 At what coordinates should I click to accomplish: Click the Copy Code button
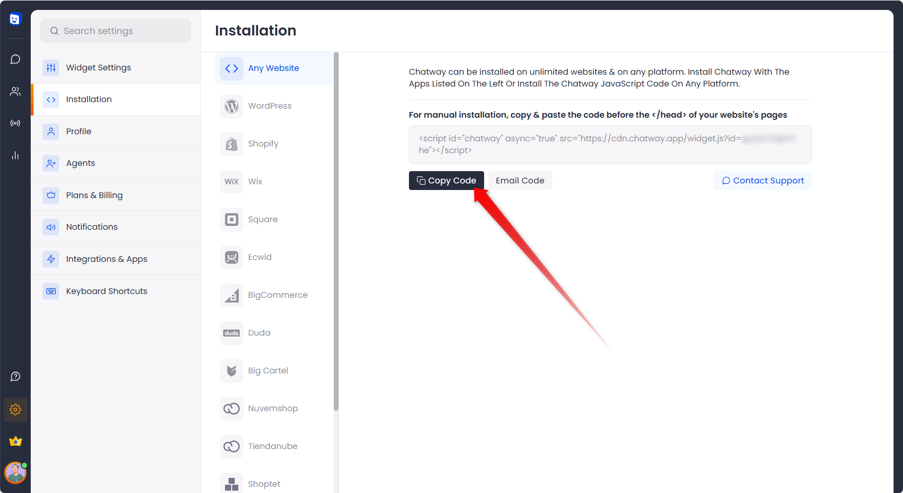coord(446,181)
